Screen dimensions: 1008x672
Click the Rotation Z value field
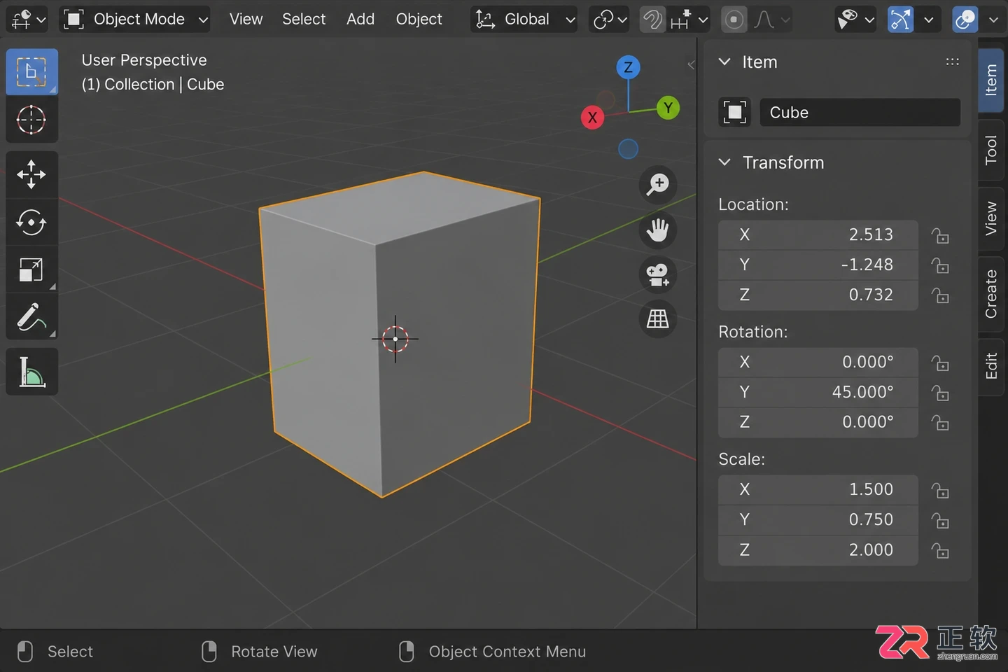(818, 422)
